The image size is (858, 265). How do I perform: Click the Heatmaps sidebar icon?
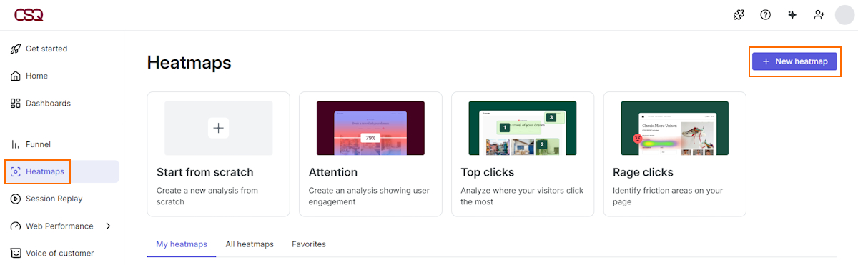pos(16,171)
